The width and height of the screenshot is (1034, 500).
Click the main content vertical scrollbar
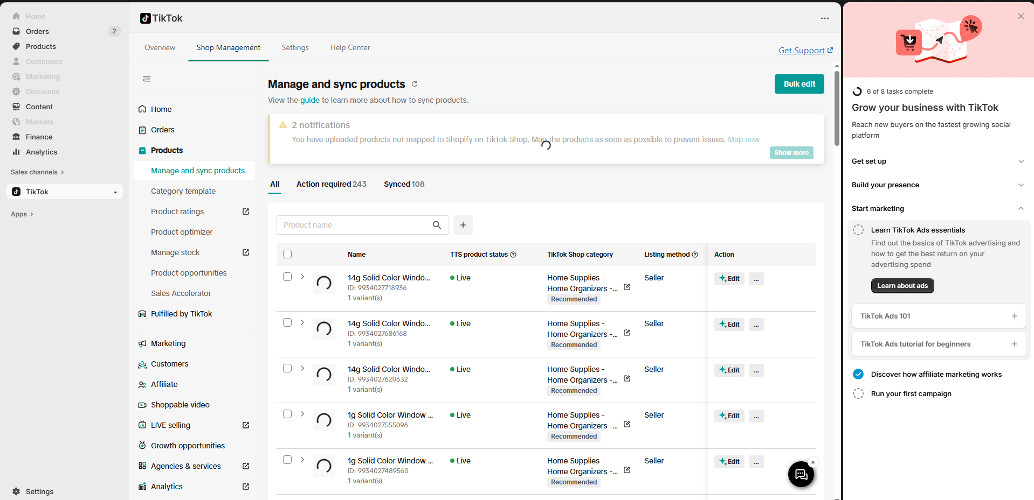click(837, 108)
